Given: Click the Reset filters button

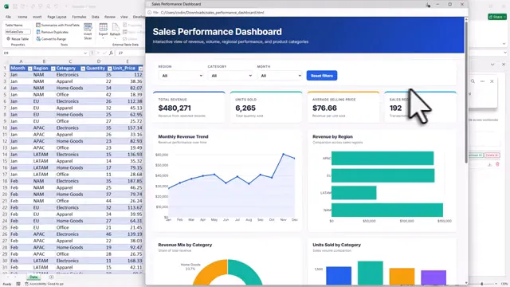Looking at the screenshot, I should click(322, 76).
